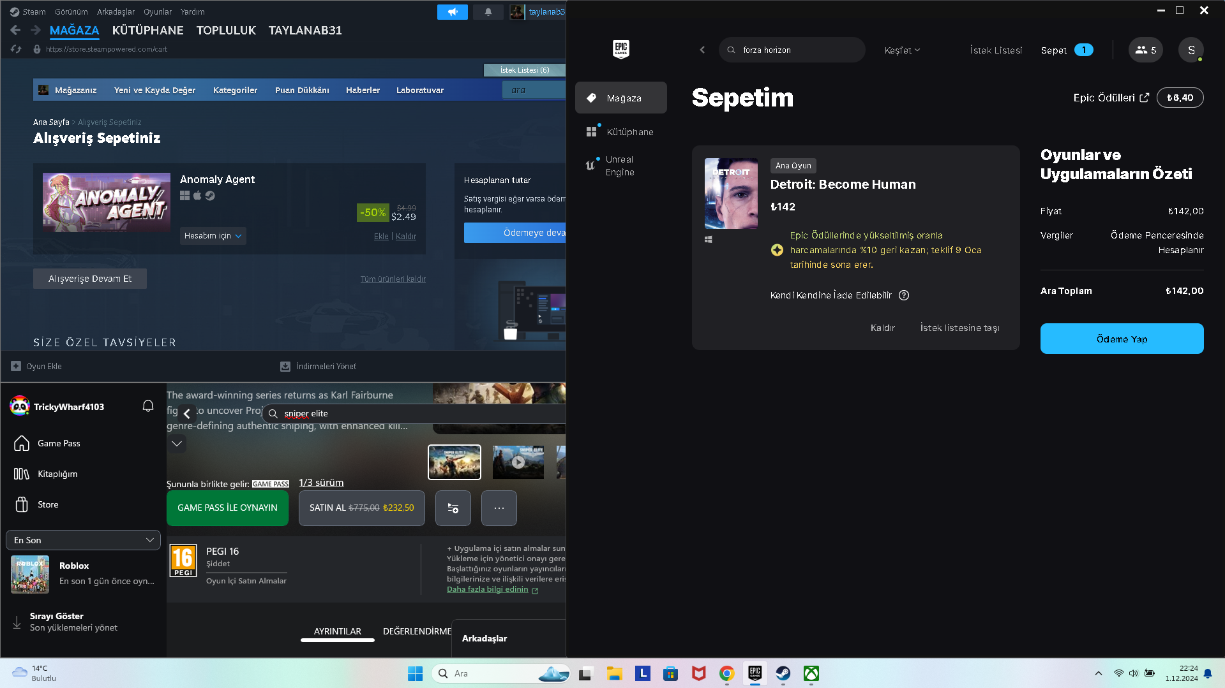Viewport: 1225px width, 688px height.
Task: Open Epic profile avatar S
Action: (1191, 50)
